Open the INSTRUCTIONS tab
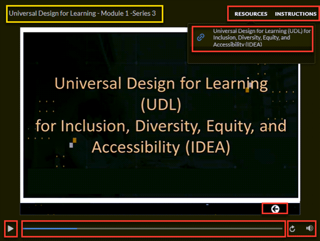Viewport: 320px width, 241px height. tap(296, 14)
